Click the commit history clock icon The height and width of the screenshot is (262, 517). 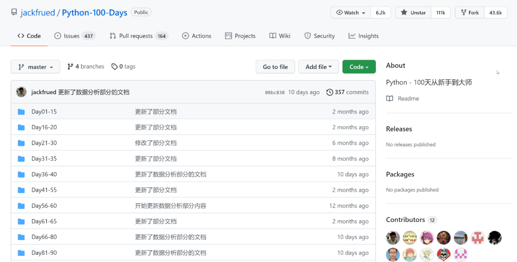point(329,92)
